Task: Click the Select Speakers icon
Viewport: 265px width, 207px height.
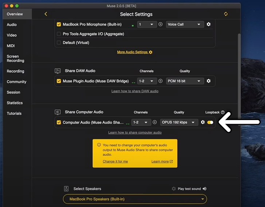Action: click(x=66, y=189)
